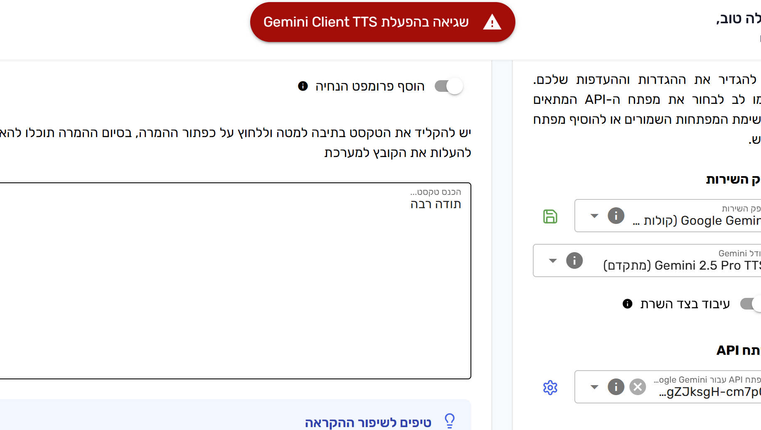The width and height of the screenshot is (761, 430).
Task: Click inside the text input area containing תודה רבה
Action: click(235, 281)
